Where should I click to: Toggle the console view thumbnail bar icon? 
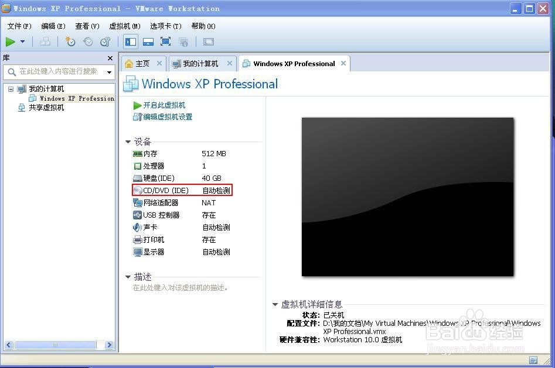point(148,42)
